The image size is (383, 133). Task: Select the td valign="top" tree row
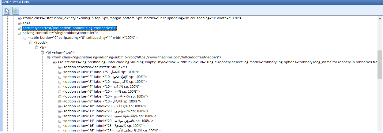coord(60,52)
